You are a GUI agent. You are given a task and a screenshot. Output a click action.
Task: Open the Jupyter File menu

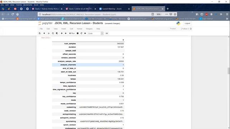pos(41,29)
